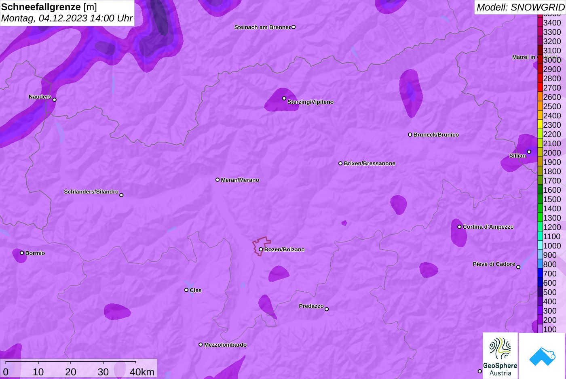Click the blue snow-cloud logo
This screenshot has width=566, height=379.
tap(542, 356)
